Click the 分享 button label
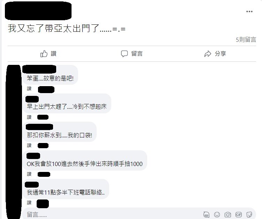This screenshot has width=262, height=219. (x=220, y=54)
